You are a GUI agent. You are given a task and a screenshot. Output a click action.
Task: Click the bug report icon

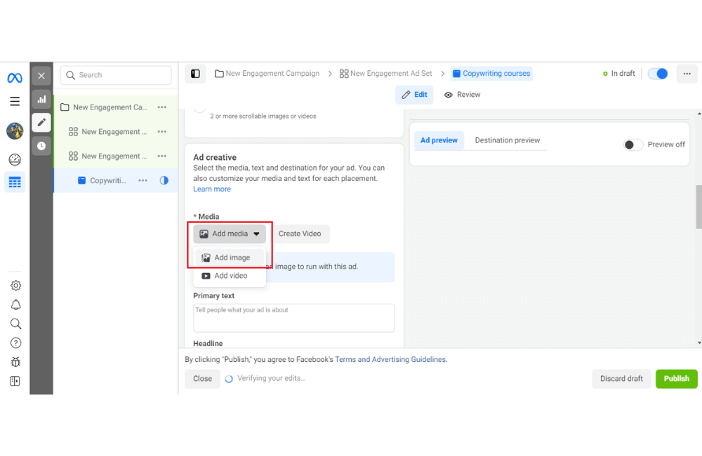click(15, 362)
